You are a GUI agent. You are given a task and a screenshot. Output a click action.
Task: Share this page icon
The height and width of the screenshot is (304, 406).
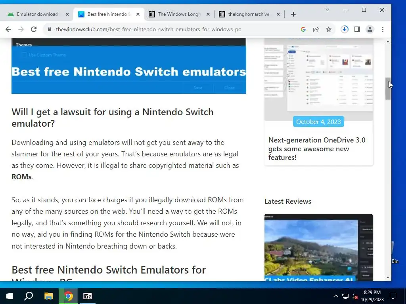(316, 29)
